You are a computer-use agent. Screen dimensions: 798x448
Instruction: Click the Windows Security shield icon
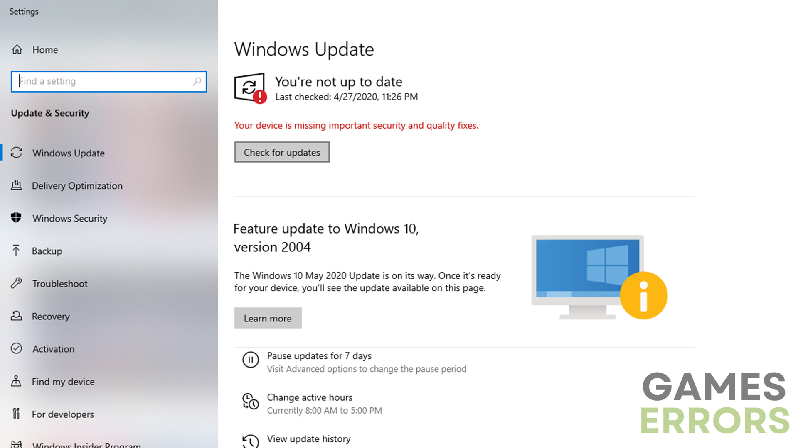[x=17, y=218]
